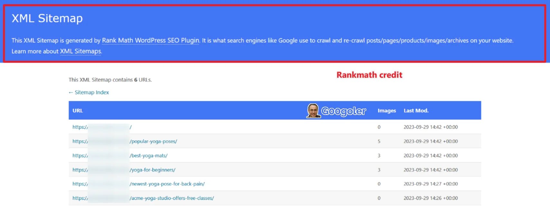Click last modified date 2023-09-29 14:26

(x=431, y=198)
